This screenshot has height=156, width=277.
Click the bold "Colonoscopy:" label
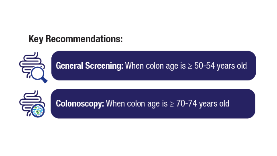[x=80, y=104]
